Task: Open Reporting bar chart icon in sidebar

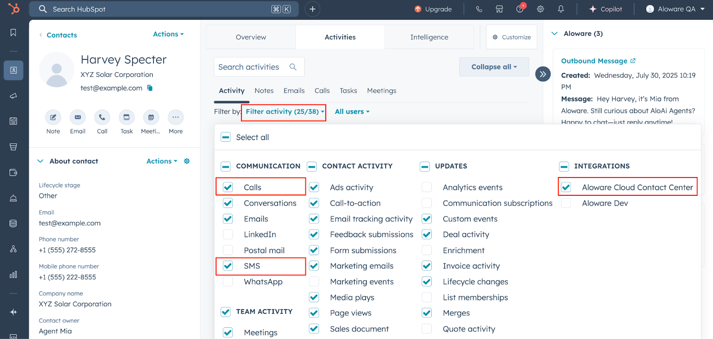Action: pyautogui.click(x=13, y=274)
